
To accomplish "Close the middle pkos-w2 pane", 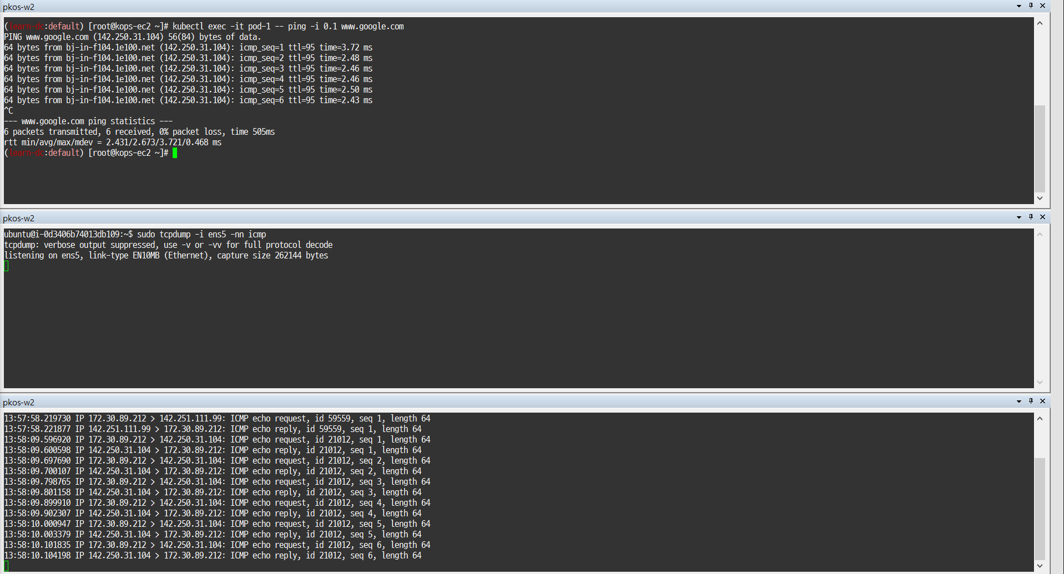I will pyautogui.click(x=1042, y=217).
